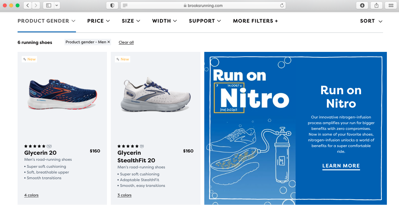Open Safari downloads icon
The image size is (399, 205).
point(362,5)
